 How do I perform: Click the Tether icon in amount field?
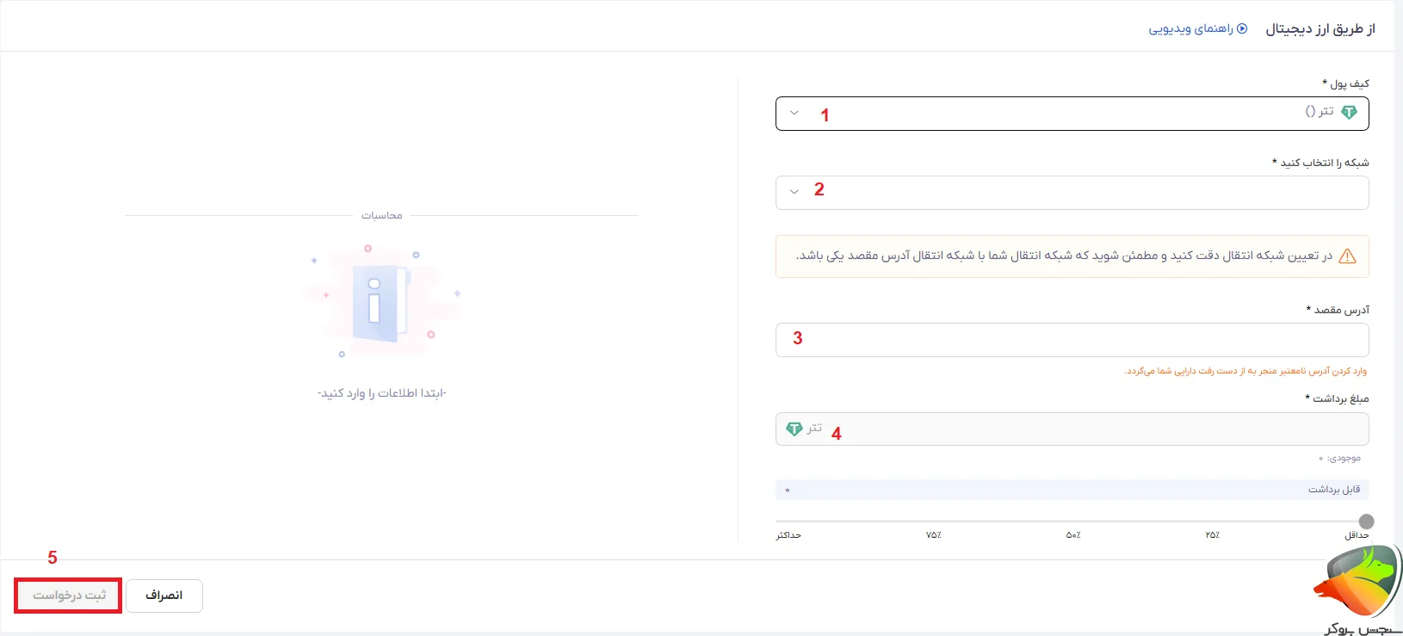(x=794, y=429)
